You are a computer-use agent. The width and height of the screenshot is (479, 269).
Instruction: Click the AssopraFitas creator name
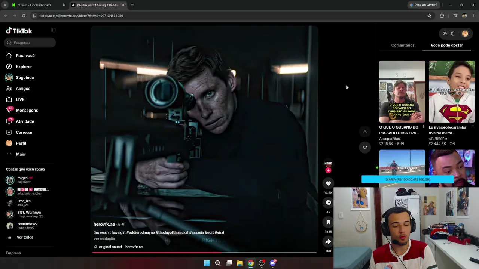389,139
